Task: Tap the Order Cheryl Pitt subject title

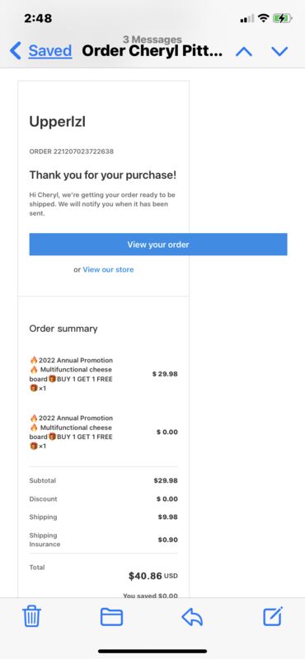Action: pyautogui.click(x=152, y=51)
